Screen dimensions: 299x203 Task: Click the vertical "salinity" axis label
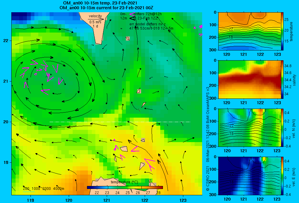click(x=294, y=80)
